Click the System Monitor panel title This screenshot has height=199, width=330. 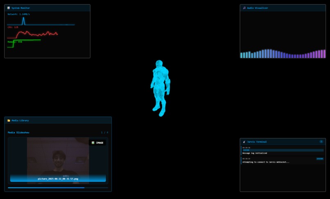(20, 8)
